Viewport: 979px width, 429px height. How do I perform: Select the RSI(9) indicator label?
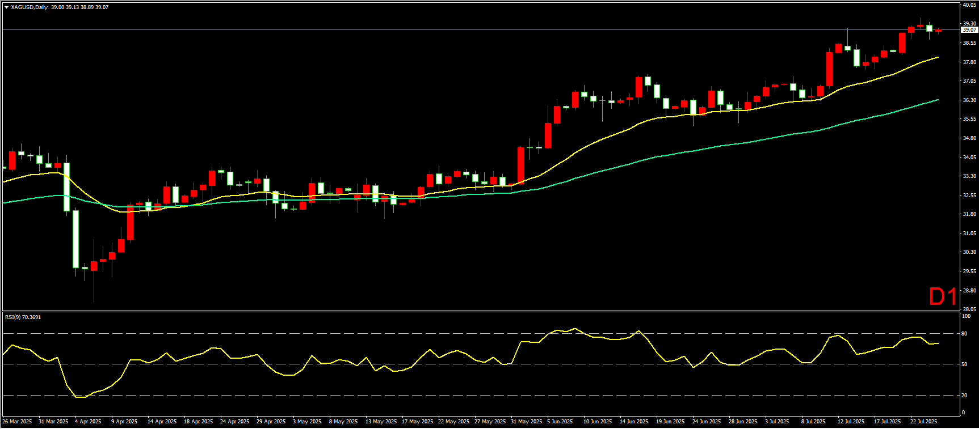coord(23,317)
